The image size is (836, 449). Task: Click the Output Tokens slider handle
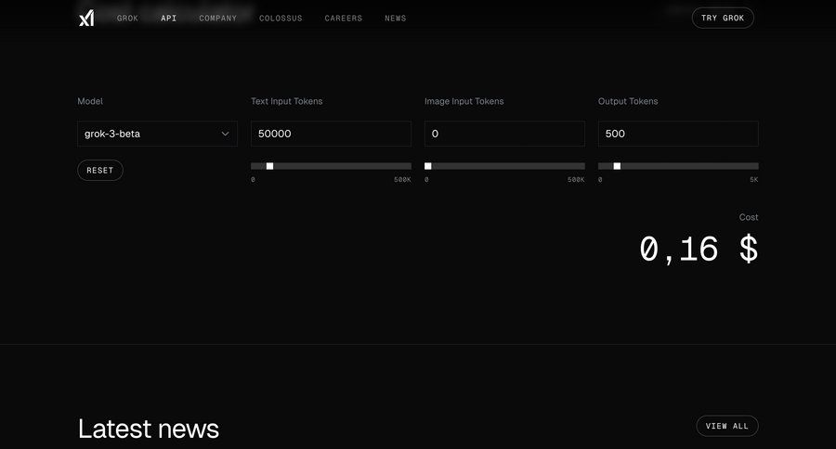[617, 166]
